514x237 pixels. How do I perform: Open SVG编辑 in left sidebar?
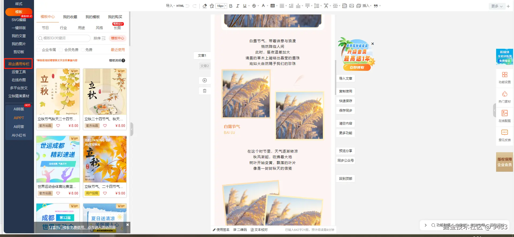[x=19, y=20]
